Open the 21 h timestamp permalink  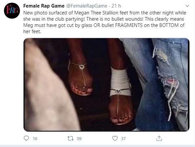(x=116, y=6)
